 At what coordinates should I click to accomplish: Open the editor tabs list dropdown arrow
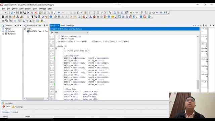198,26
